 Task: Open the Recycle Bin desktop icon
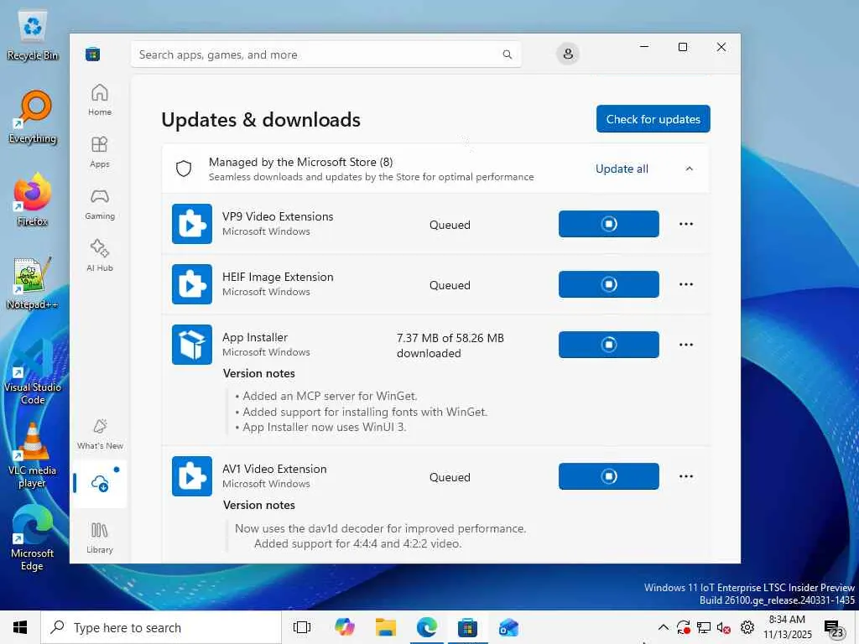33,35
